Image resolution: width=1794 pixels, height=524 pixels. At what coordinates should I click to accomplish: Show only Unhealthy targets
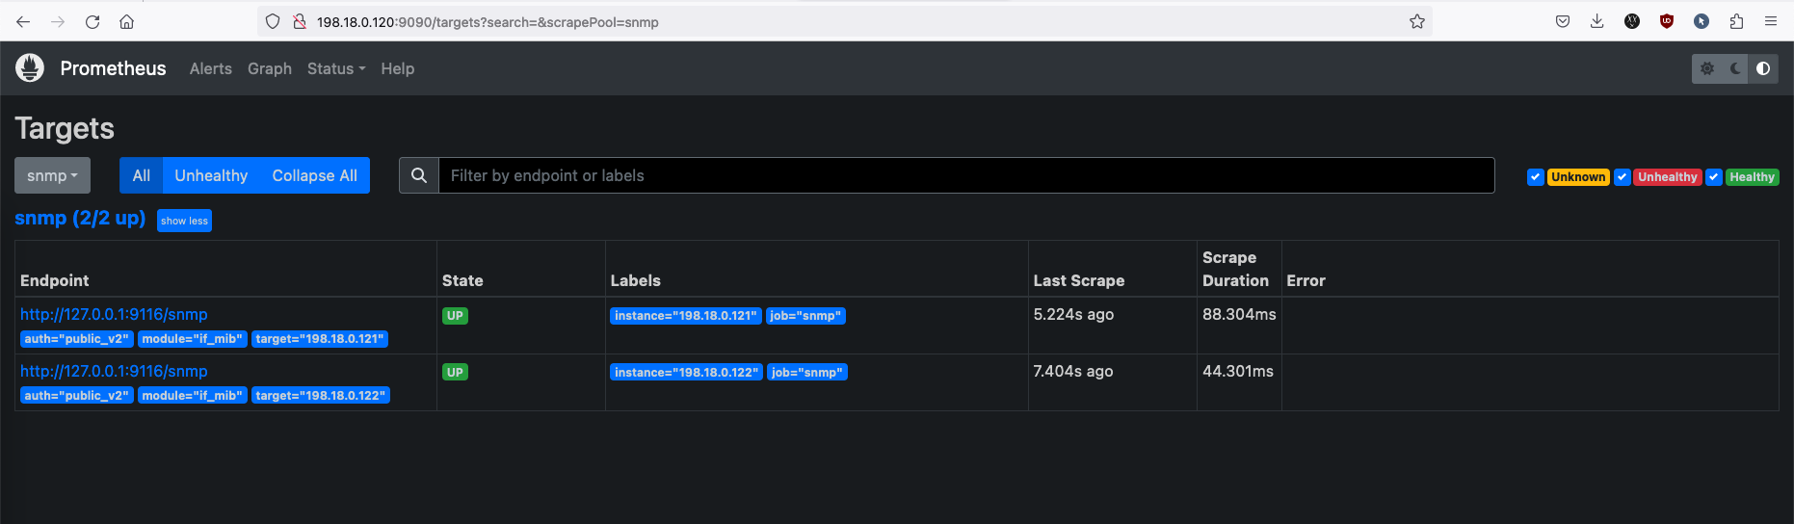tap(211, 175)
